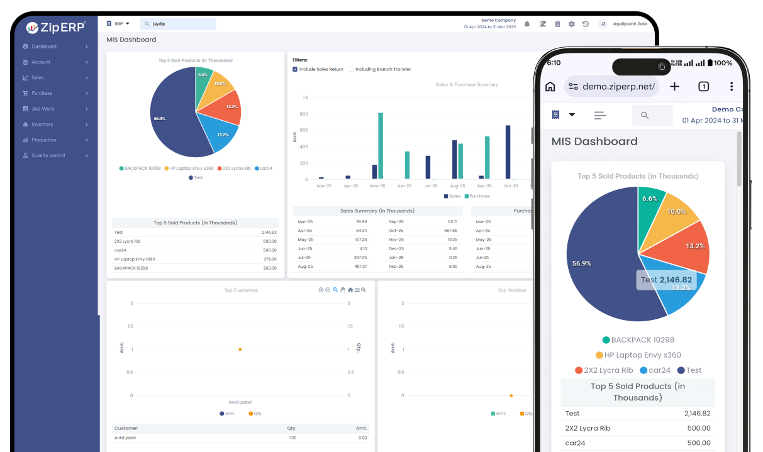
Task: Click the search field containing jaydip
Action: click(178, 24)
